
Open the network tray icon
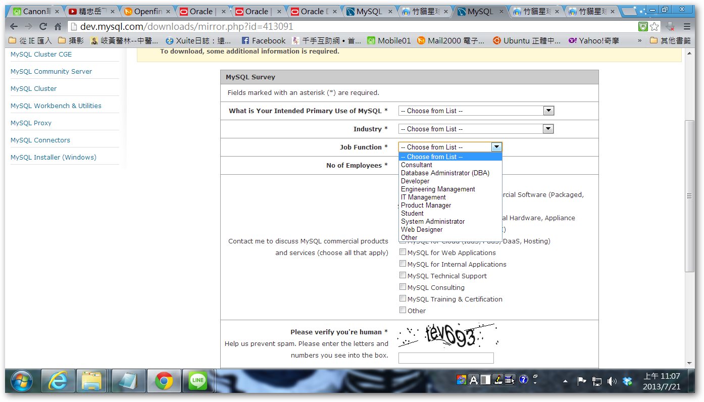[597, 381]
